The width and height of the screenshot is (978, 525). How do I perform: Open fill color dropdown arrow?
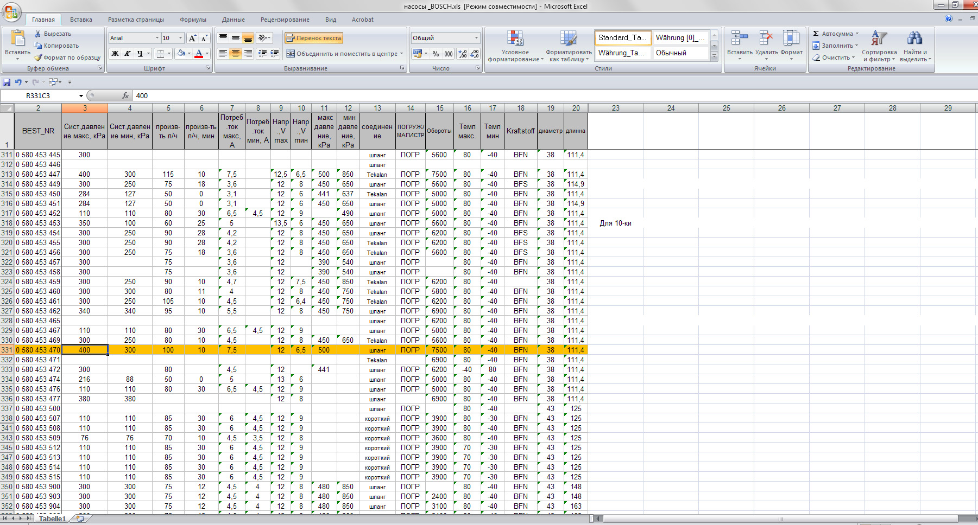tap(189, 54)
